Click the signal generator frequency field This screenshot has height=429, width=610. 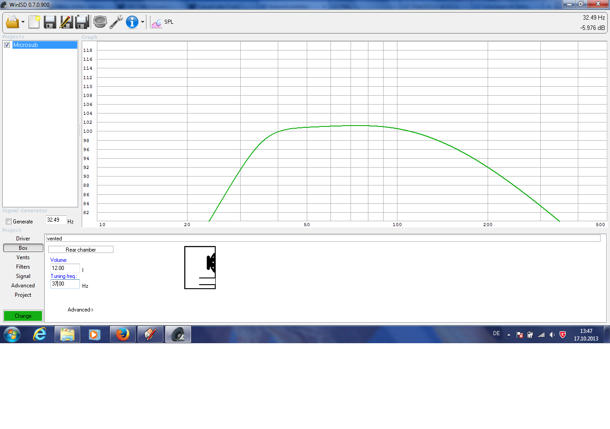coord(56,220)
